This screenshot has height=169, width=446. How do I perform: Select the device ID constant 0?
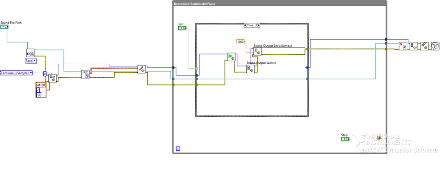pyautogui.click(x=45, y=74)
